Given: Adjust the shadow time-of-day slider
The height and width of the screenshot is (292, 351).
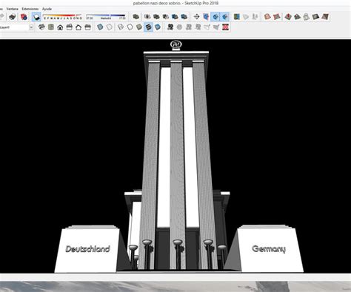Looking at the screenshot, I should pyautogui.click(x=106, y=17).
